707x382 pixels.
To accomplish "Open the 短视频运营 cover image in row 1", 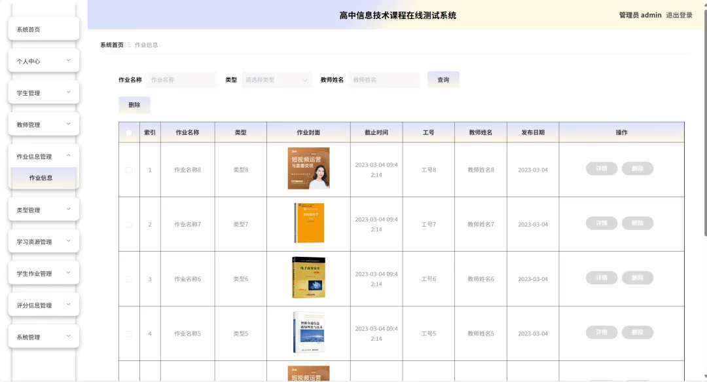I will click(309, 168).
